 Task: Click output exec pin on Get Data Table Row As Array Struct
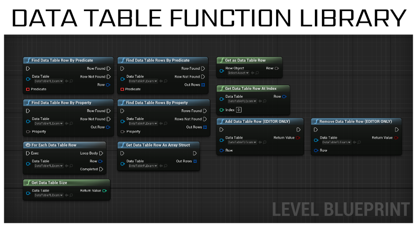click(x=195, y=153)
